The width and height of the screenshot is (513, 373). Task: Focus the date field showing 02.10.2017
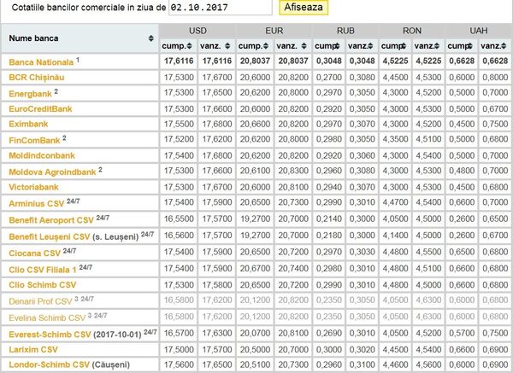[221, 7]
